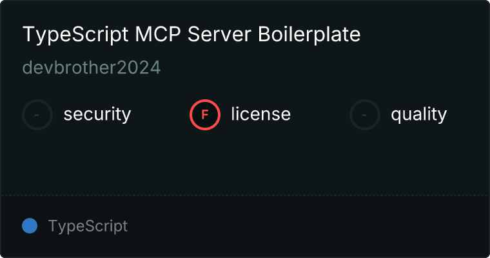Screen dimensions: 490x258
Task: Select the security label text
Action: [97, 114]
